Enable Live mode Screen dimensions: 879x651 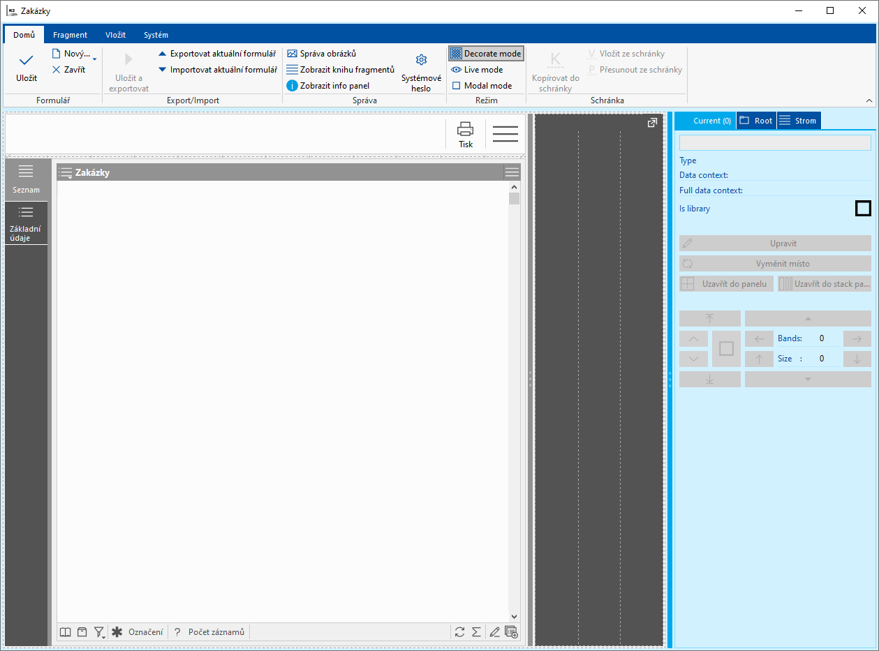[477, 70]
